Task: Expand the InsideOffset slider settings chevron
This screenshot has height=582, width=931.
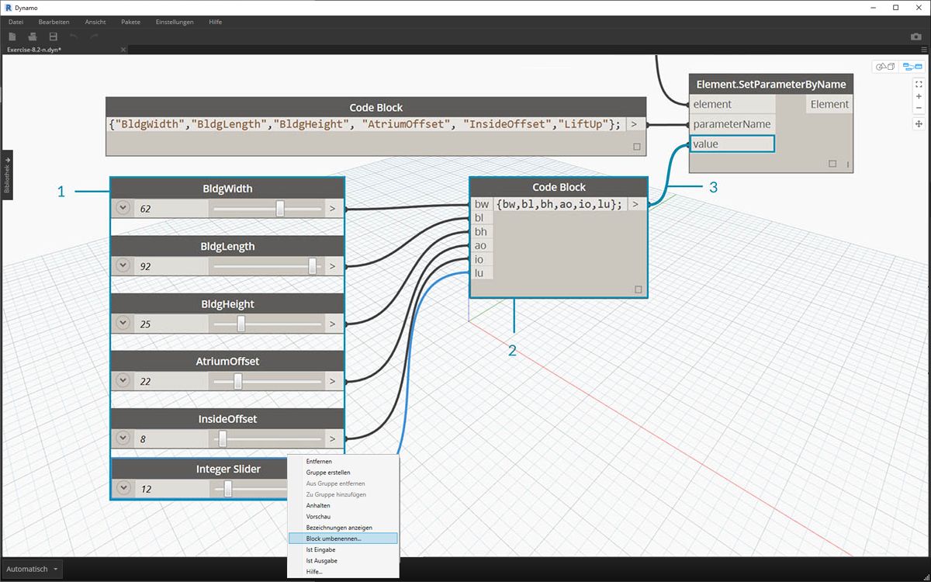Action: coord(123,438)
